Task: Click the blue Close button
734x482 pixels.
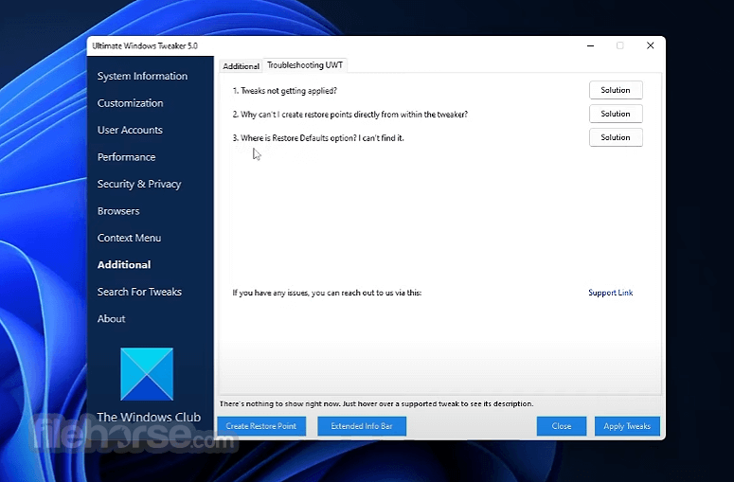Action: [562, 426]
